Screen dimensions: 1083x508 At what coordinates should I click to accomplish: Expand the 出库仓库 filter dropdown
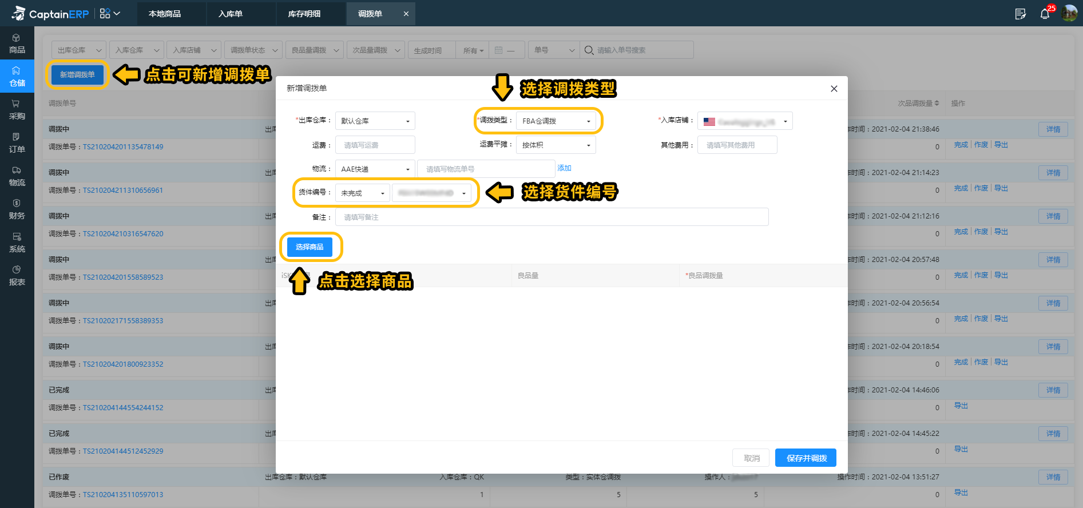[x=79, y=50]
